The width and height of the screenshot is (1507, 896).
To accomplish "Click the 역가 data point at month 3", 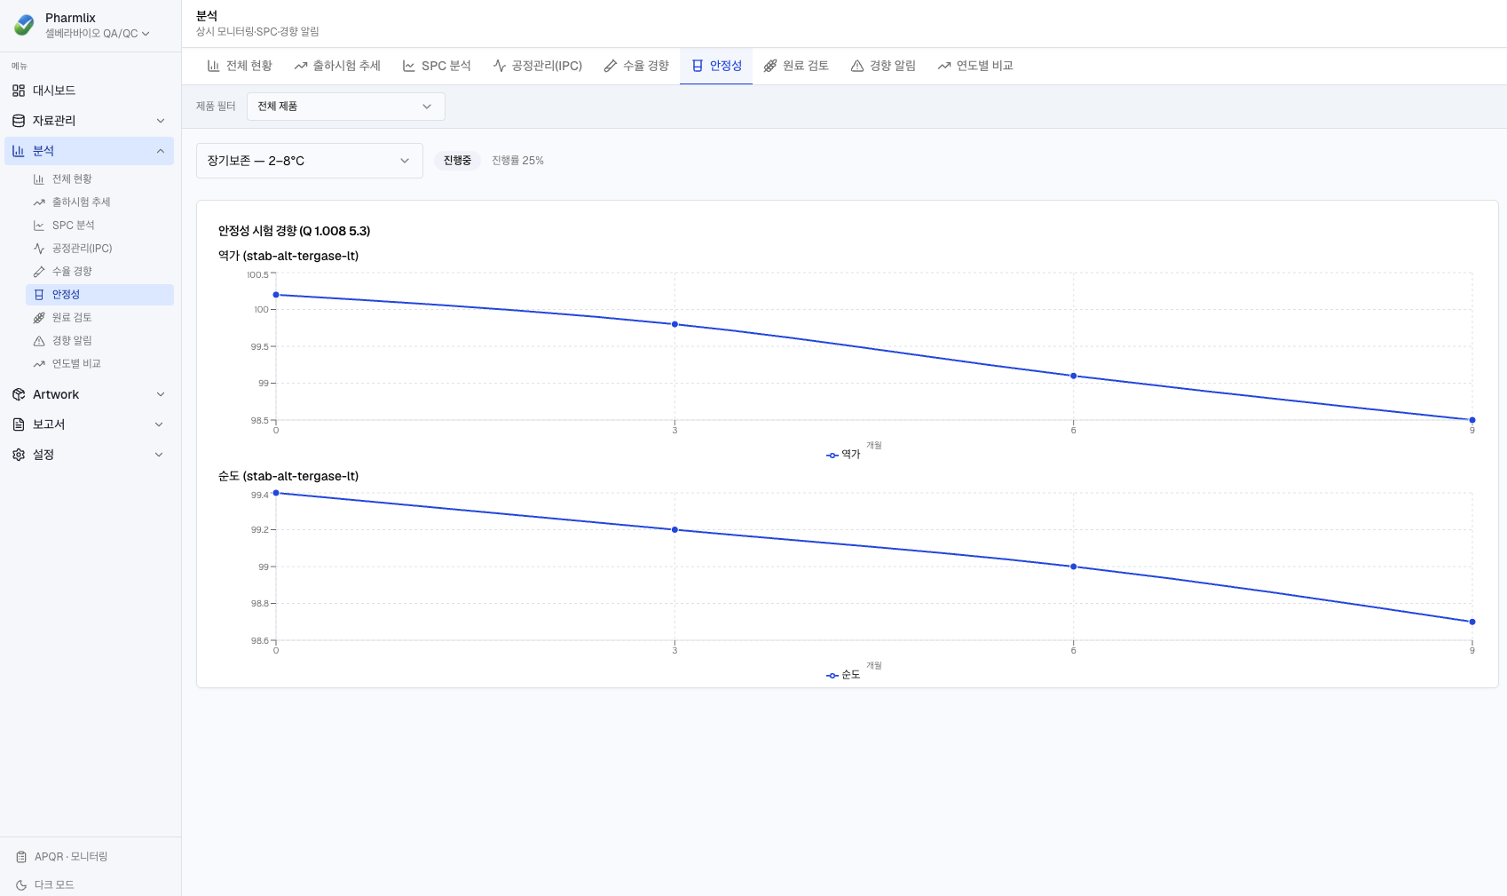I will tap(675, 324).
